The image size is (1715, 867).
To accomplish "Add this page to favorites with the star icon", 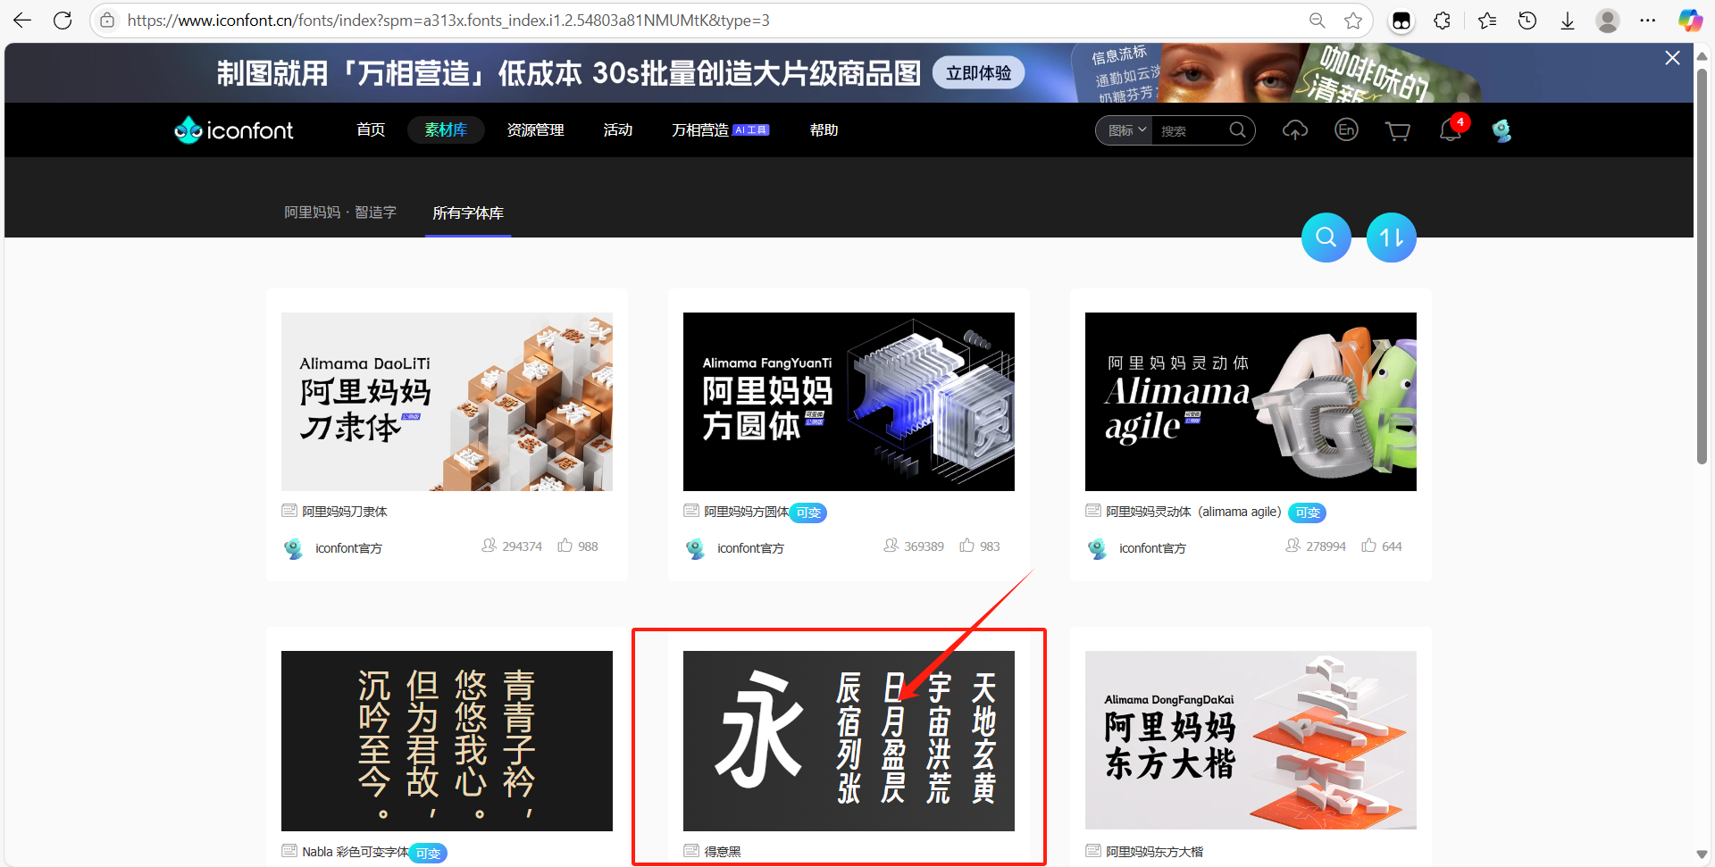I will coord(1353,20).
